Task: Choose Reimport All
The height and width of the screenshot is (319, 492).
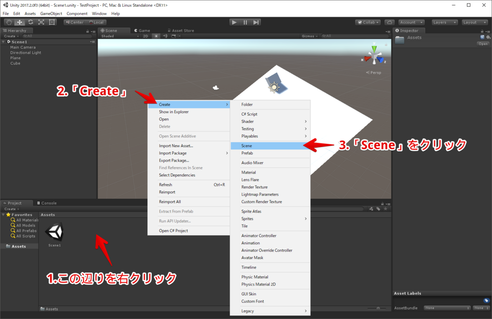Action: pos(189,202)
